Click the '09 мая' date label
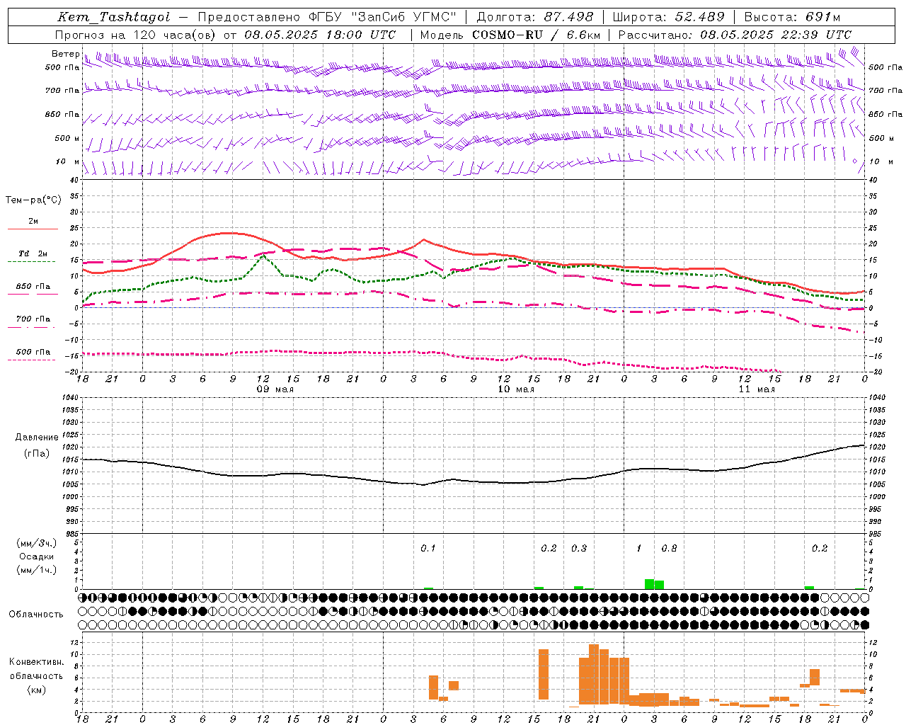This screenshot has height=725, width=906. point(275,389)
